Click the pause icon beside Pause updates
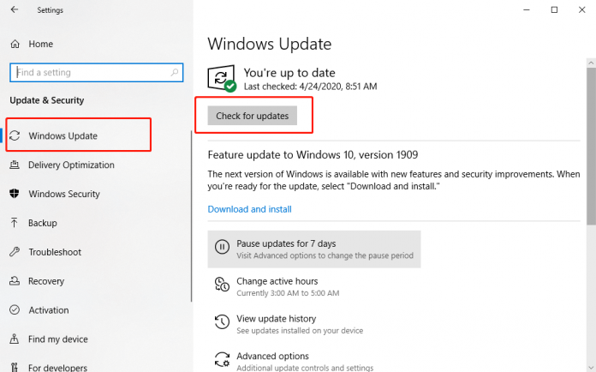Image resolution: width=596 pixels, height=372 pixels. [x=222, y=249]
